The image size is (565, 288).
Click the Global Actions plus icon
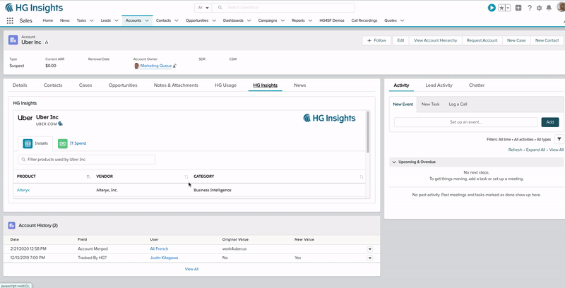click(518, 8)
